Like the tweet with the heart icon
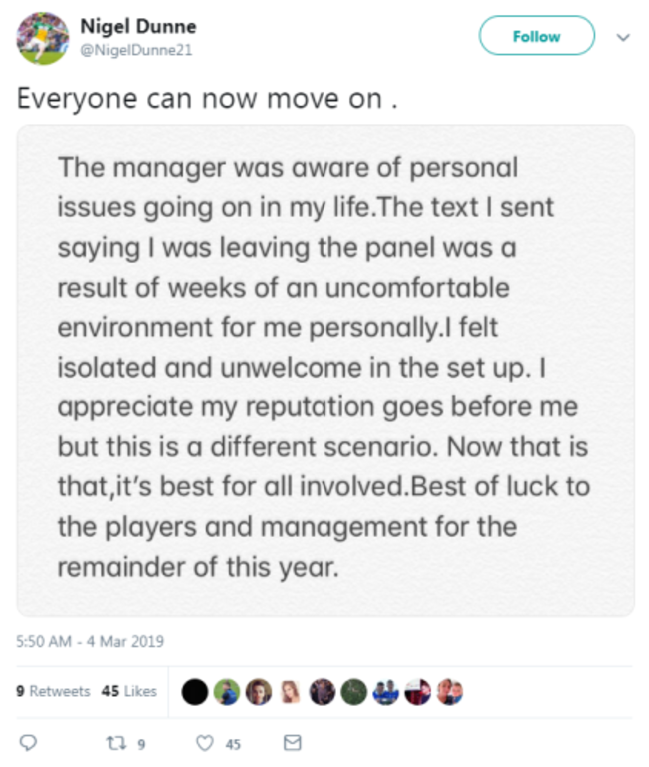The width and height of the screenshot is (649, 767). (205, 743)
